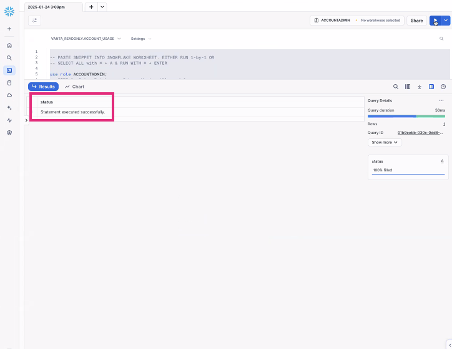Click the query duration progress bar
Image resolution: width=452 pixels, height=349 pixels.
pos(406,117)
